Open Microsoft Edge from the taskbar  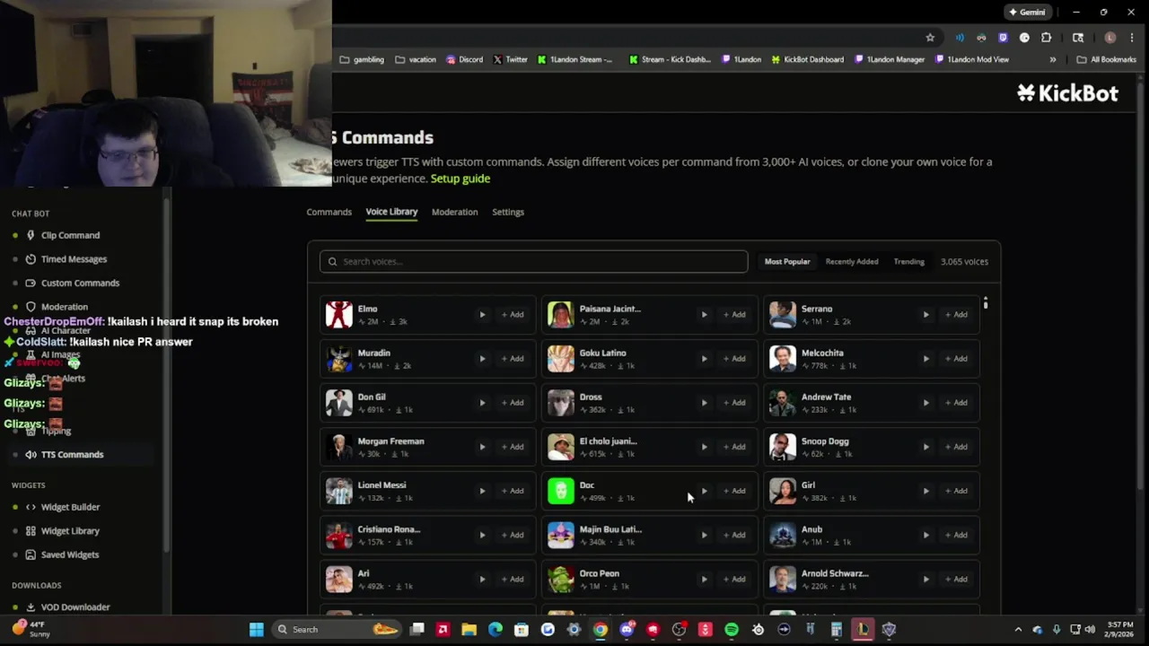(496, 630)
